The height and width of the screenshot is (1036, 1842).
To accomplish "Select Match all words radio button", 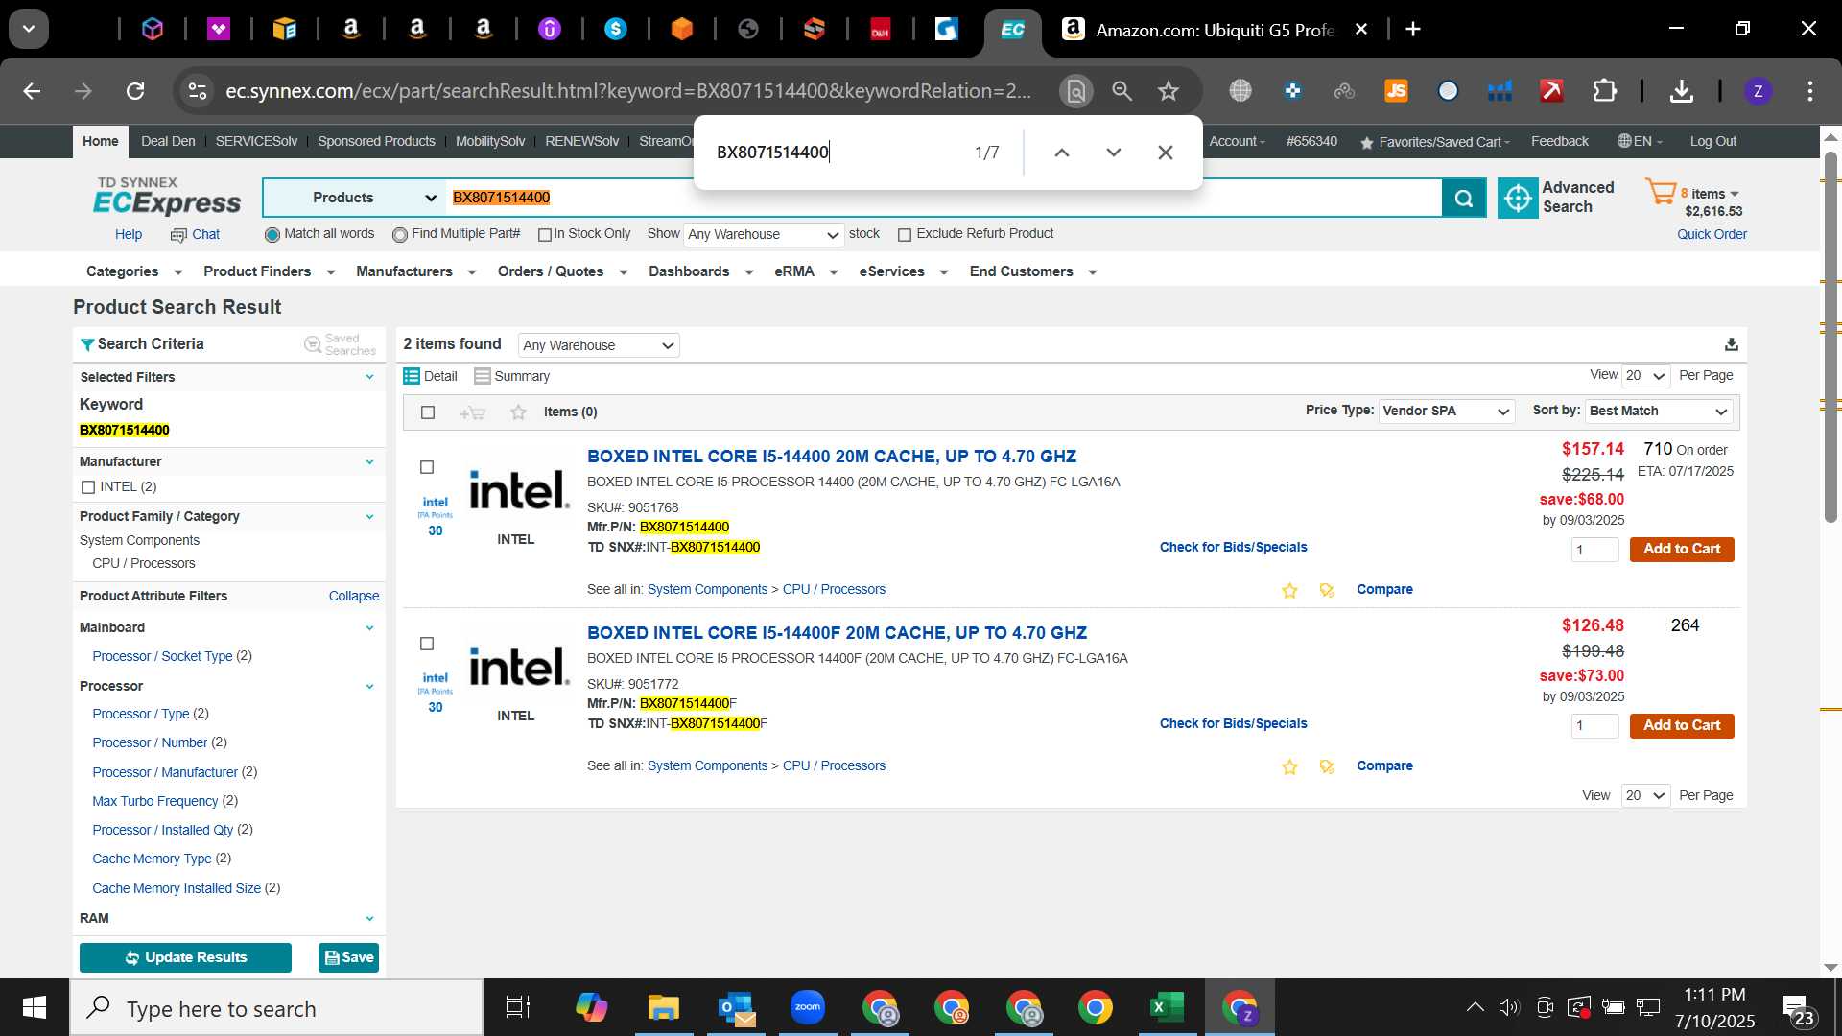I will coord(272,235).
